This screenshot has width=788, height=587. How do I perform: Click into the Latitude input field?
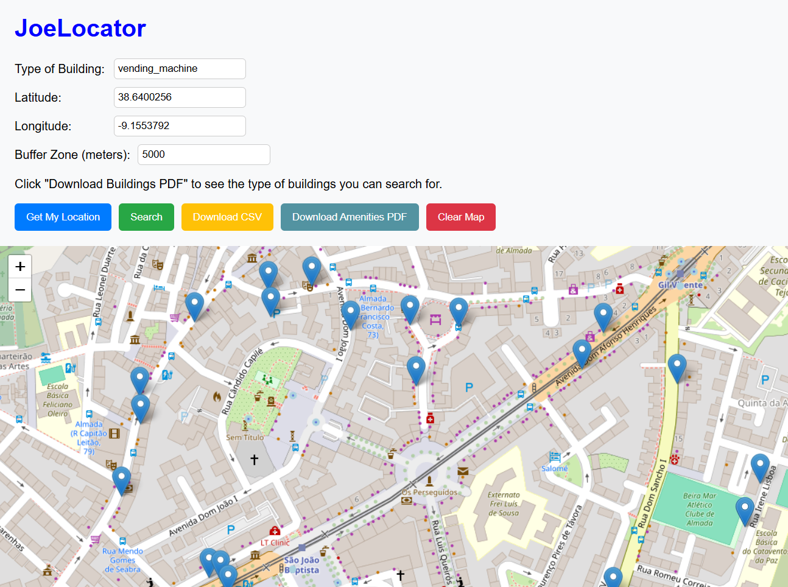pyautogui.click(x=180, y=97)
